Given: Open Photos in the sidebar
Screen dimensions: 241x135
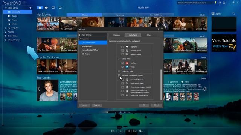Looking at the screenshot, I should [x=14, y=20].
